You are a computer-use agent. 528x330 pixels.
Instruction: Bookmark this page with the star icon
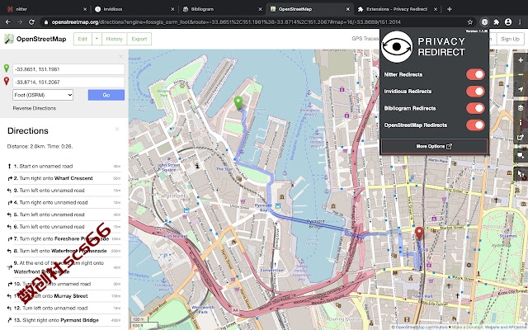tap(470, 22)
